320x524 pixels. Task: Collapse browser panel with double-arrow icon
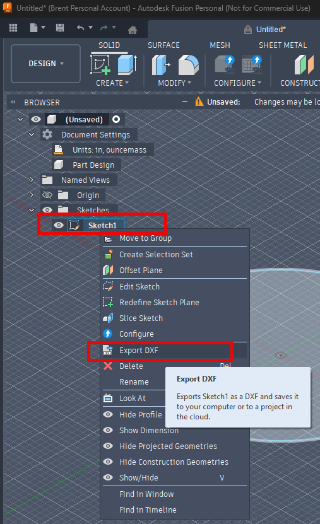(13, 102)
